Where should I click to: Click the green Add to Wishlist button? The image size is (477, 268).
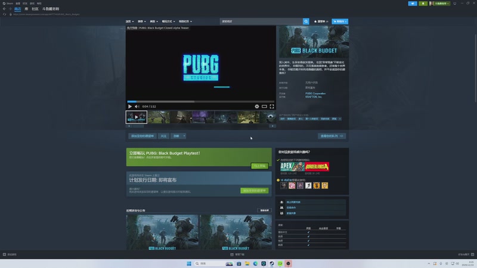255,191
